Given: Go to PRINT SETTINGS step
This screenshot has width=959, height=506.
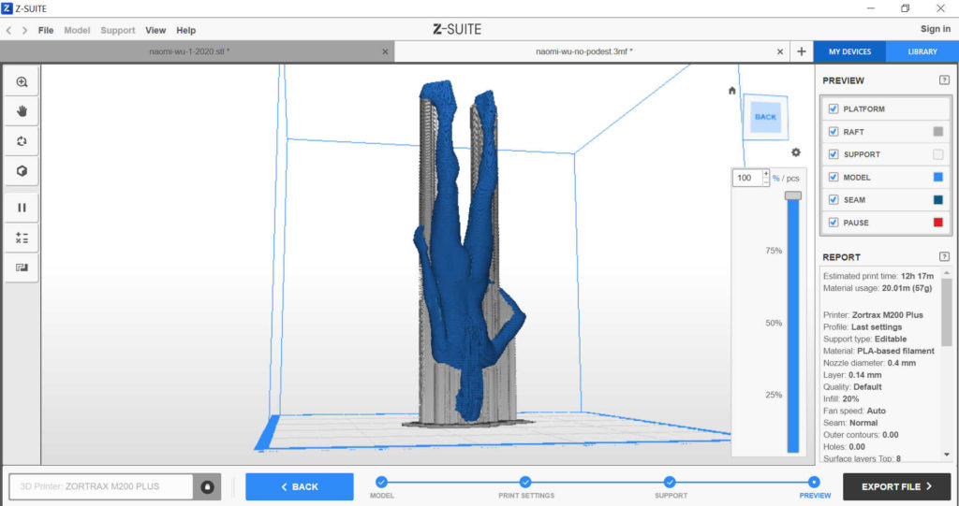Looking at the screenshot, I should (526, 483).
